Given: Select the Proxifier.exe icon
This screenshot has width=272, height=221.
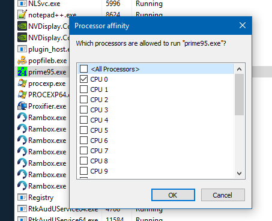Looking at the screenshot, I should tap(22, 106).
